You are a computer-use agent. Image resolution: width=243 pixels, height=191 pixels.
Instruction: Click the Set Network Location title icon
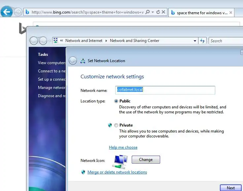coord(83,61)
